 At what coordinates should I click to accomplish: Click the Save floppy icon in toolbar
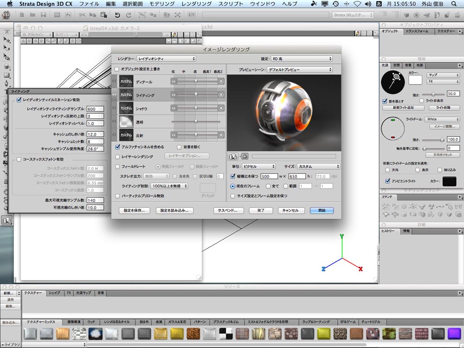click(x=44, y=15)
